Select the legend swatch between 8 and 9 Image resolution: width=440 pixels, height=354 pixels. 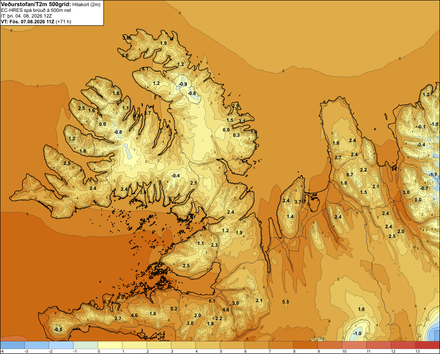coord(305,345)
